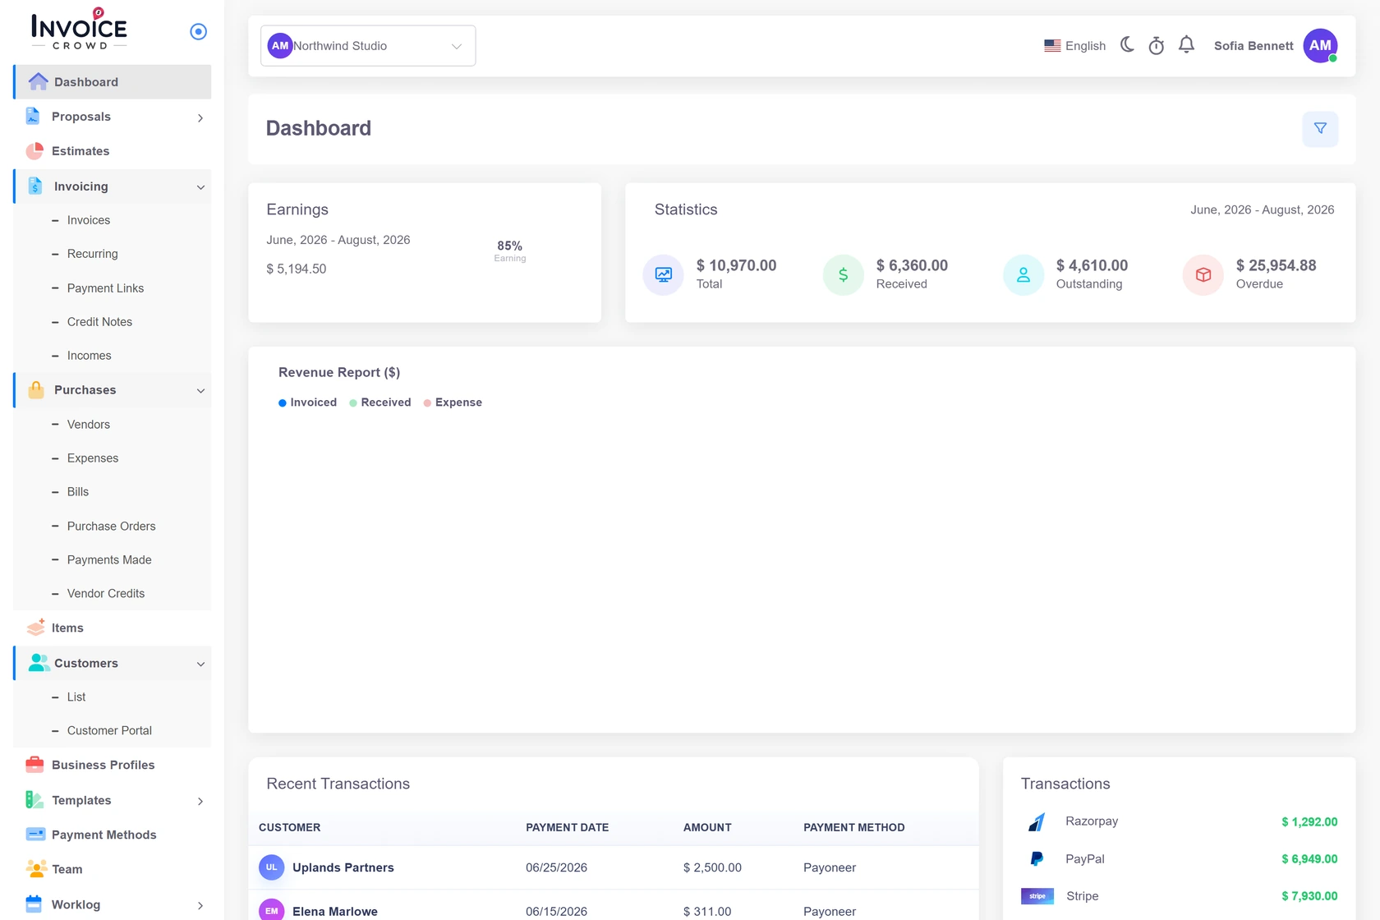
Task: Sort by CUSTOMER column header
Action: coord(290,828)
